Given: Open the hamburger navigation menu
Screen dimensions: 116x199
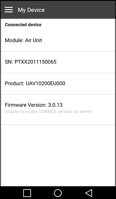Looking at the screenshot, I should (x=9, y=10).
